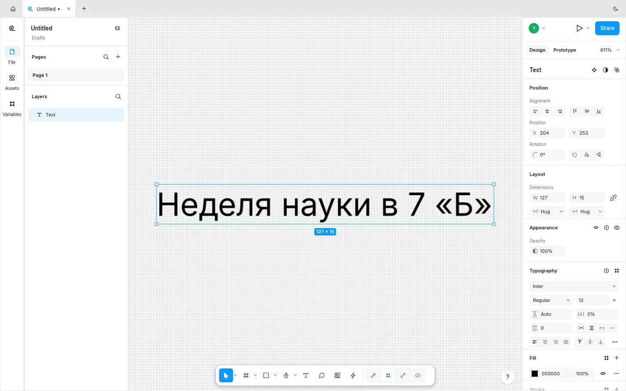Select the Pen tool in bottom toolbar
This screenshot has width=626, height=391.
click(x=286, y=375)
